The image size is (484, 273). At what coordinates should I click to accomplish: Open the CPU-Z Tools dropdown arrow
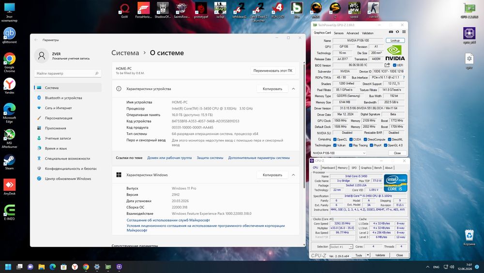368,256
